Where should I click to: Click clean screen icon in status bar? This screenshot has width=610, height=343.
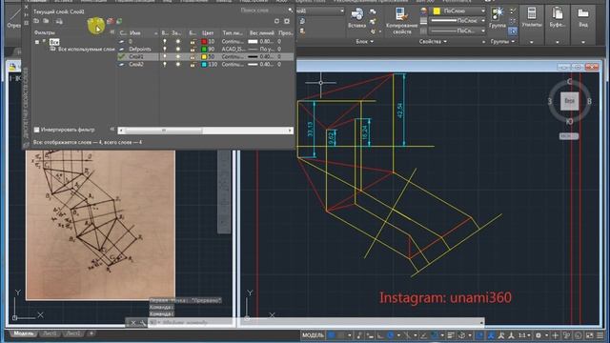pos(590,334)
